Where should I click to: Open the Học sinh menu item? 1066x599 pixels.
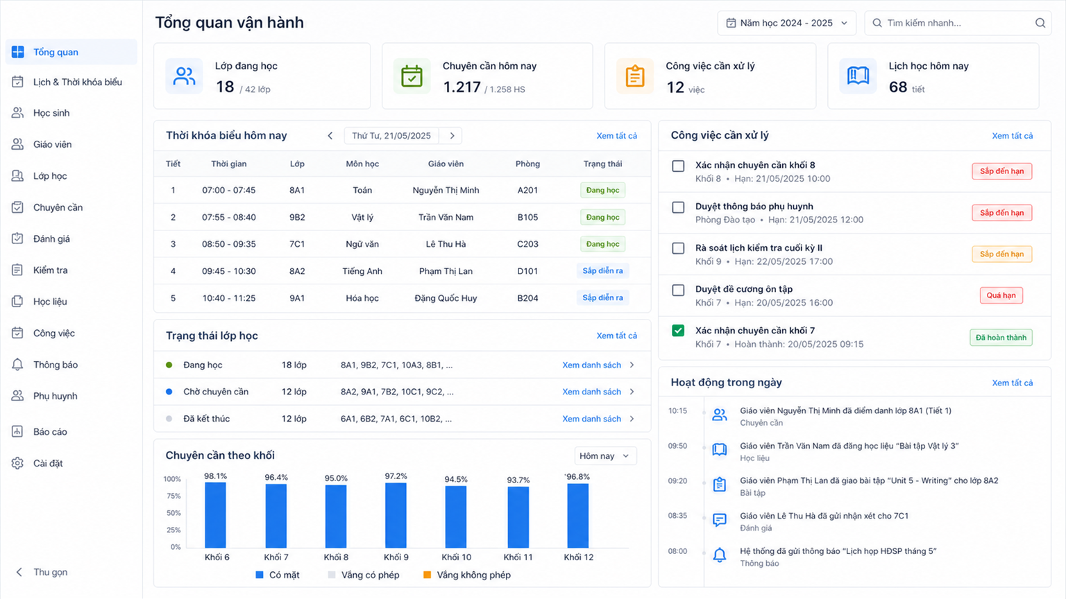pos(71,113)
